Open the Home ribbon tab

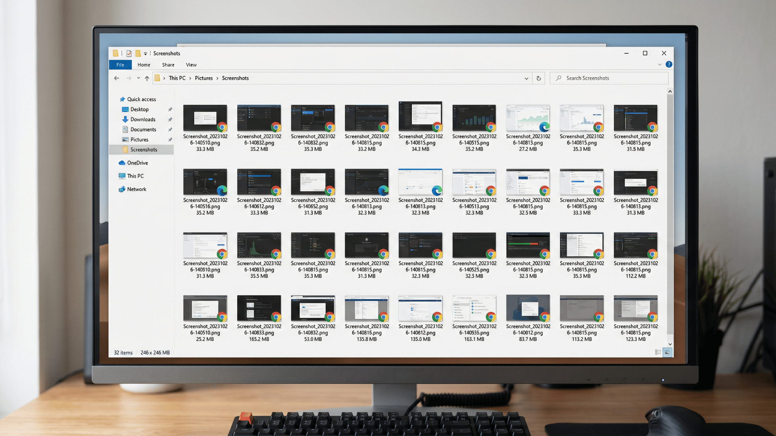tap(143, 65)
